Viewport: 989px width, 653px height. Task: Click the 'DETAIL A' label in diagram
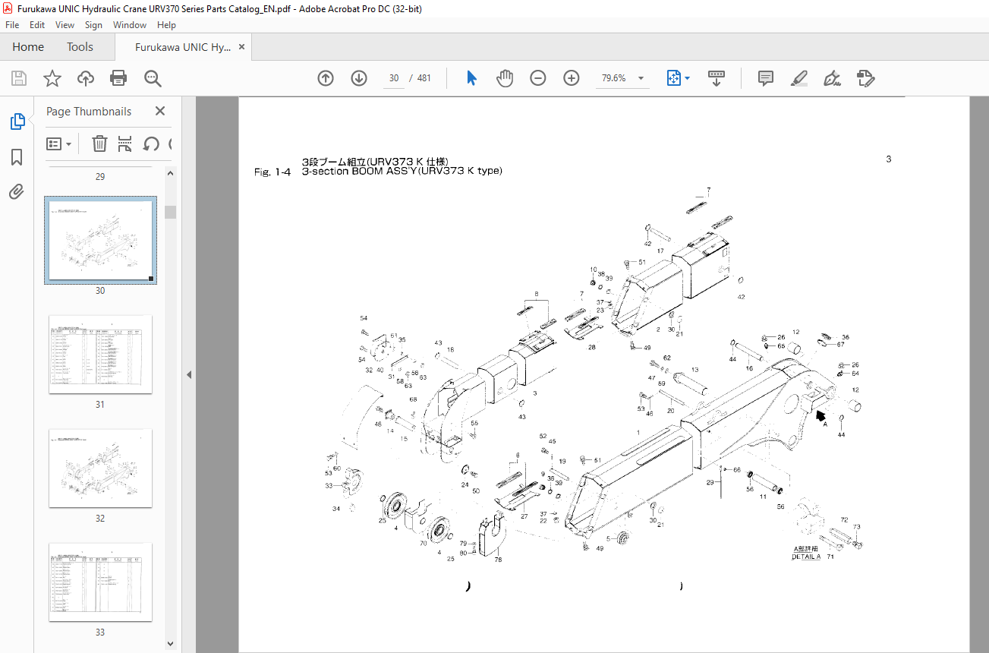click(806, 557)
